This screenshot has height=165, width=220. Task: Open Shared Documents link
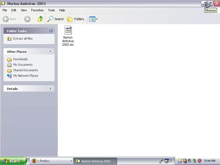tap(26, 70)
